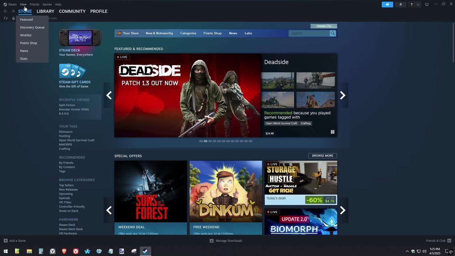Open the Help menu
The image size is (455, 256).
58,4
